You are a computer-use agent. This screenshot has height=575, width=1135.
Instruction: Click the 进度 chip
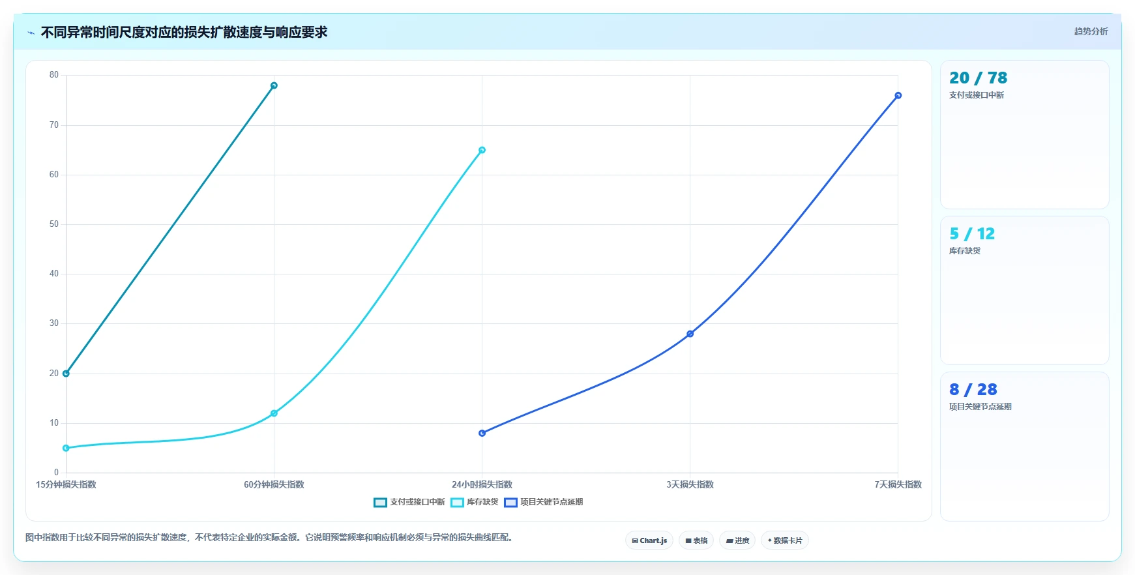(x=737, y=540)
